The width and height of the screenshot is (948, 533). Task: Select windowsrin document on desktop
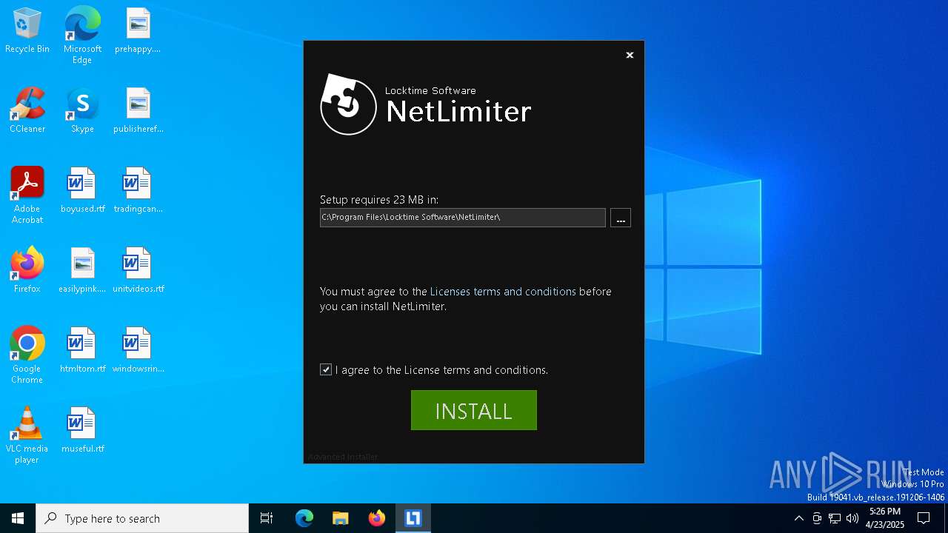138,351
